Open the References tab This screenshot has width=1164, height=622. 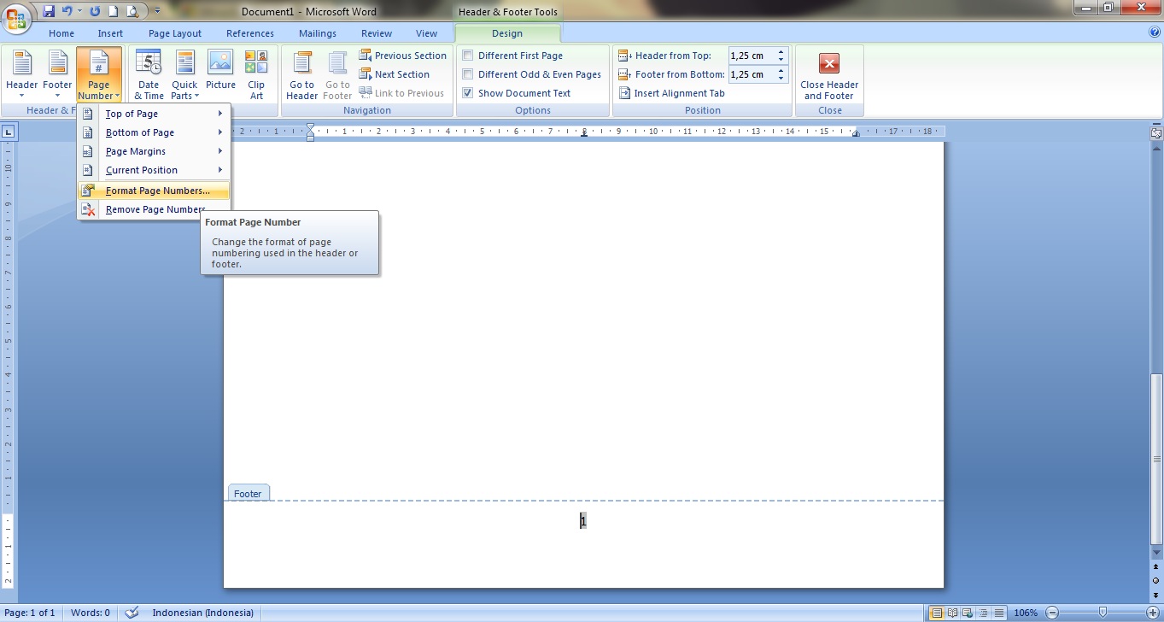point(250,33)
